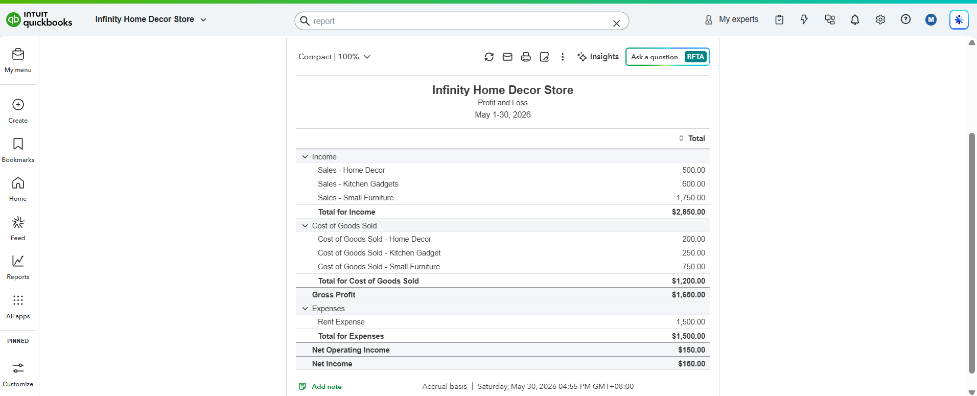Screen dimensions: 977x396
Task: Click the Net Income $150.00 amount
Action: (691, 364)
